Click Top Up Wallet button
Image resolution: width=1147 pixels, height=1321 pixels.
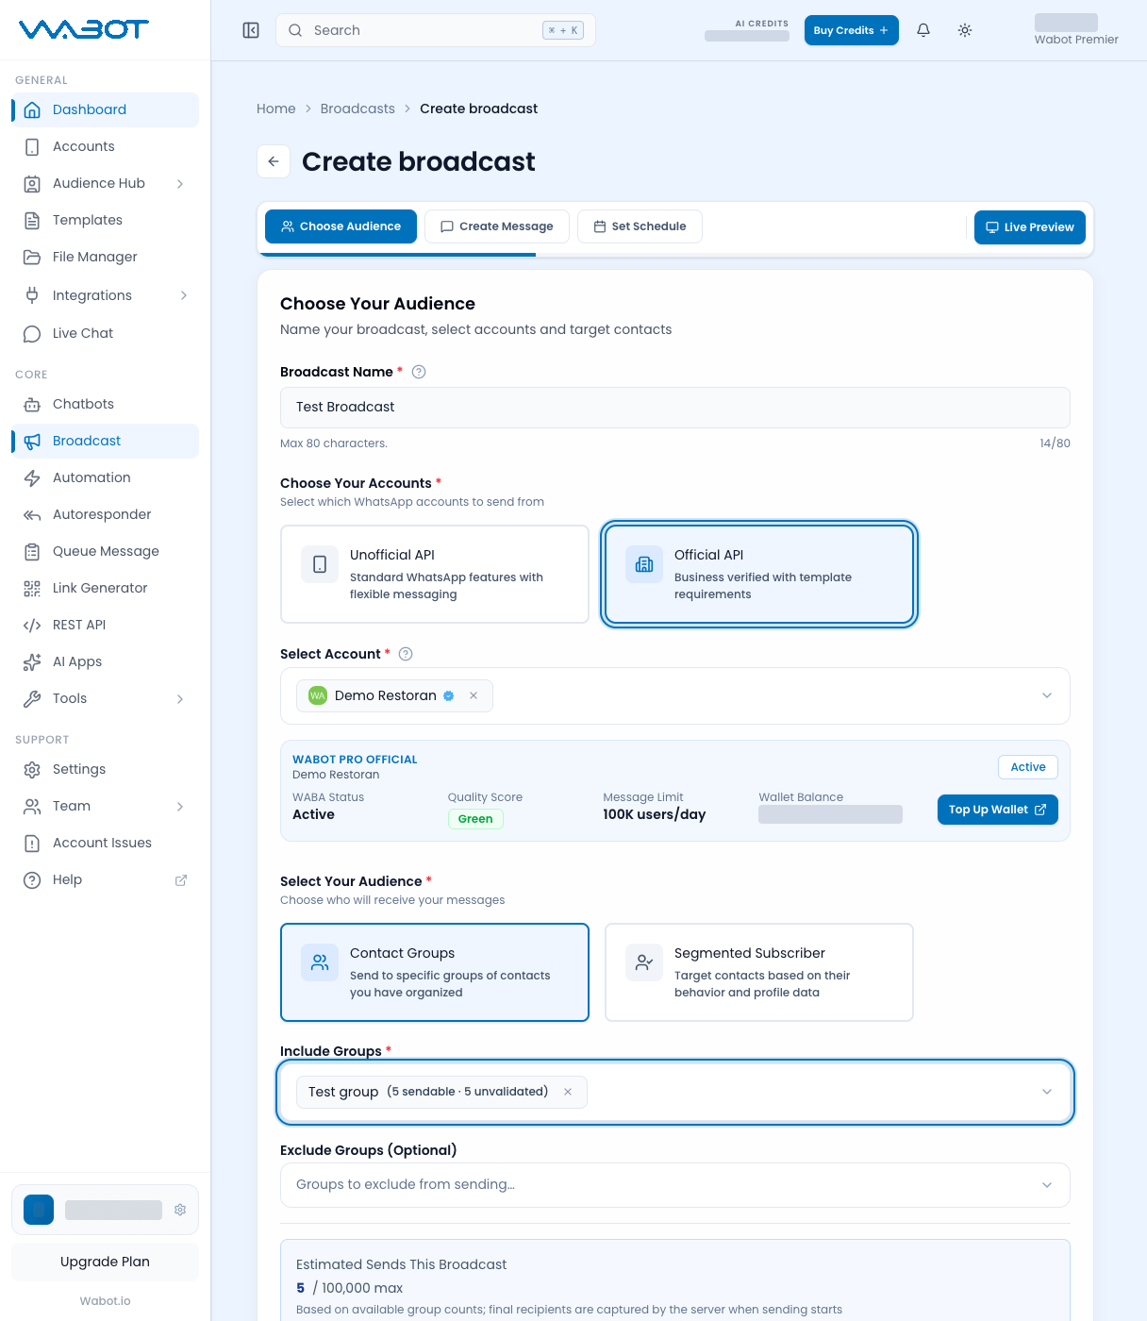(998, 810)
